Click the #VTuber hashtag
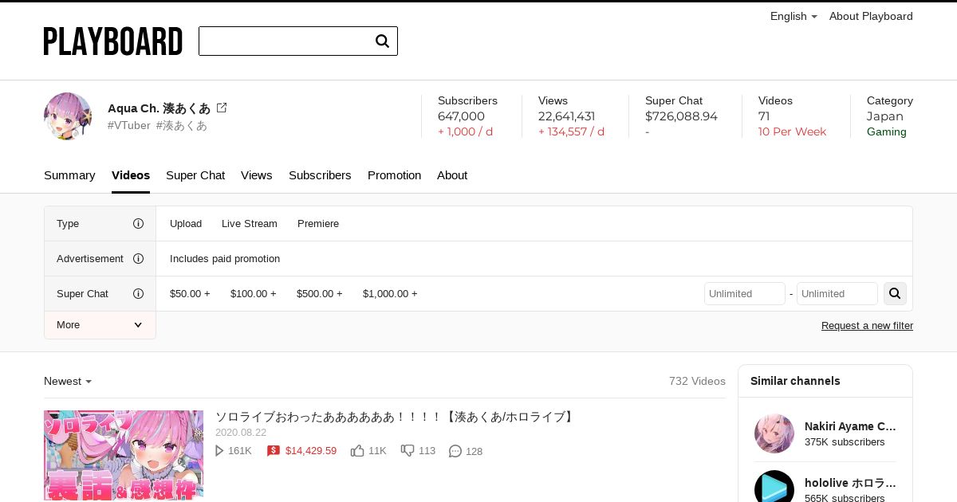Screen dimensions: 957x502 pos(129,126)
